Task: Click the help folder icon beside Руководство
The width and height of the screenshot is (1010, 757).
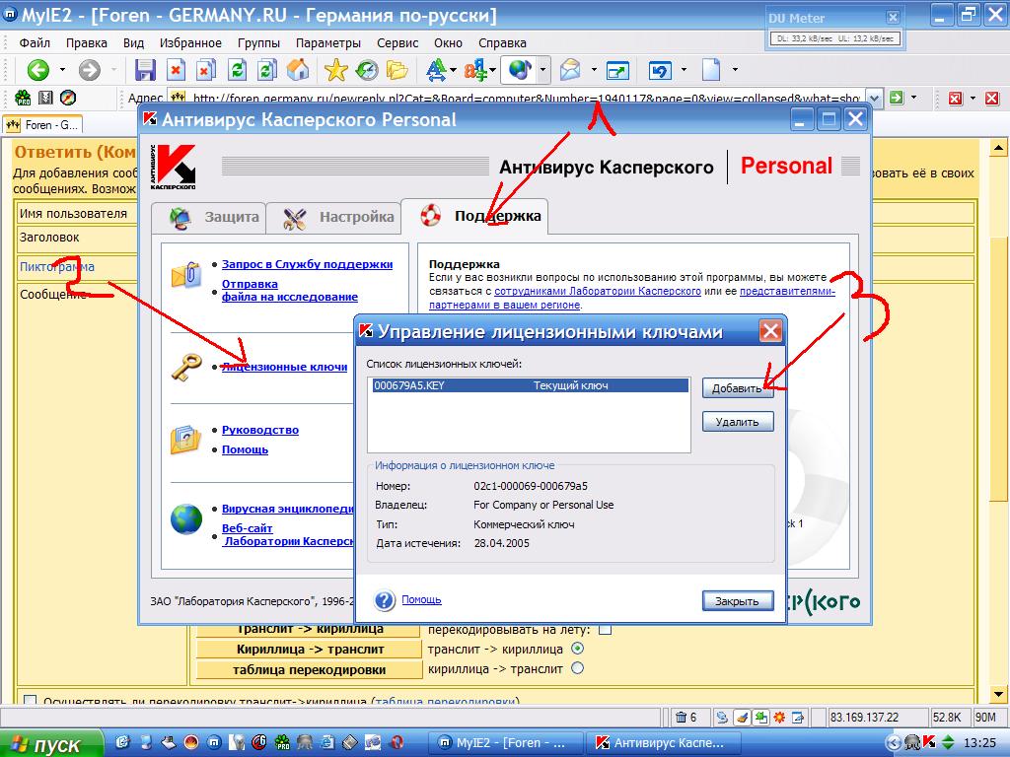Action: (186, 440)
